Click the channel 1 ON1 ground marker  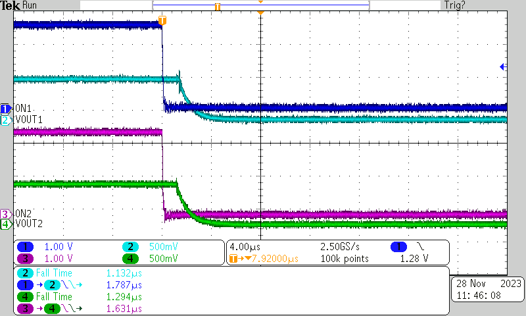coord(6,109)
